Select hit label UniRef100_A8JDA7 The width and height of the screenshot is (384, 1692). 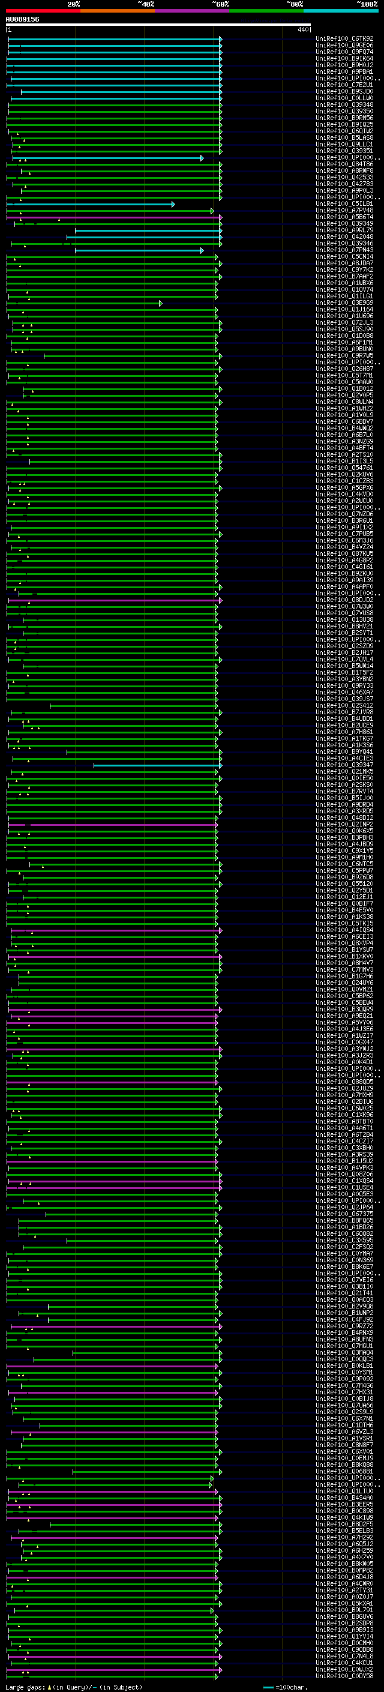[344, 263]
